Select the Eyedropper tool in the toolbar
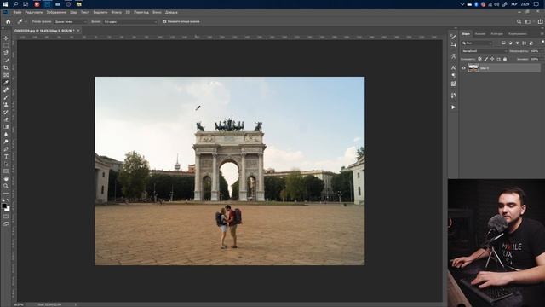Screen dimensions: 545x307 (6, 83)
